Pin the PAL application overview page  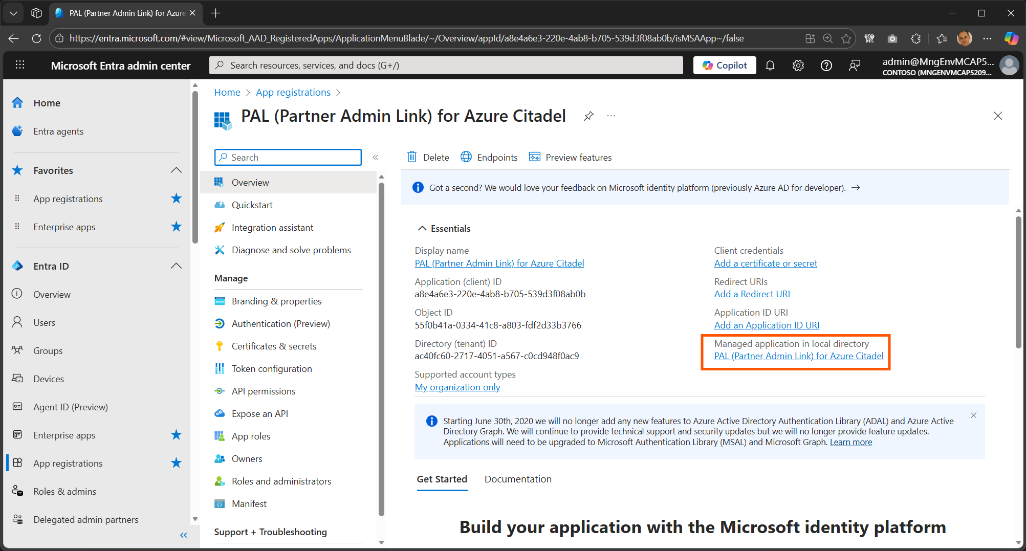[588, 116]
